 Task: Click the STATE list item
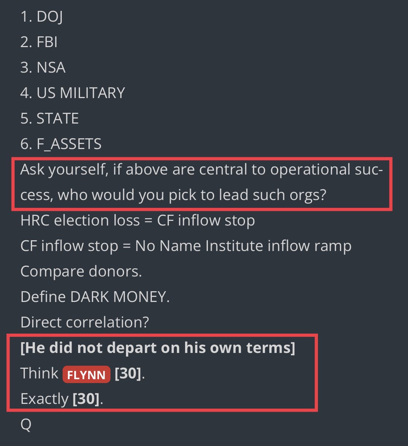49,119
